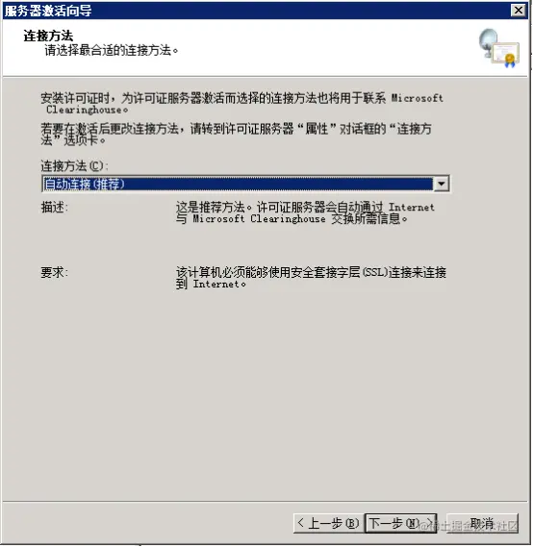Click the 连接方法(C): field label

pyautogui.click(x=74, y=165)
